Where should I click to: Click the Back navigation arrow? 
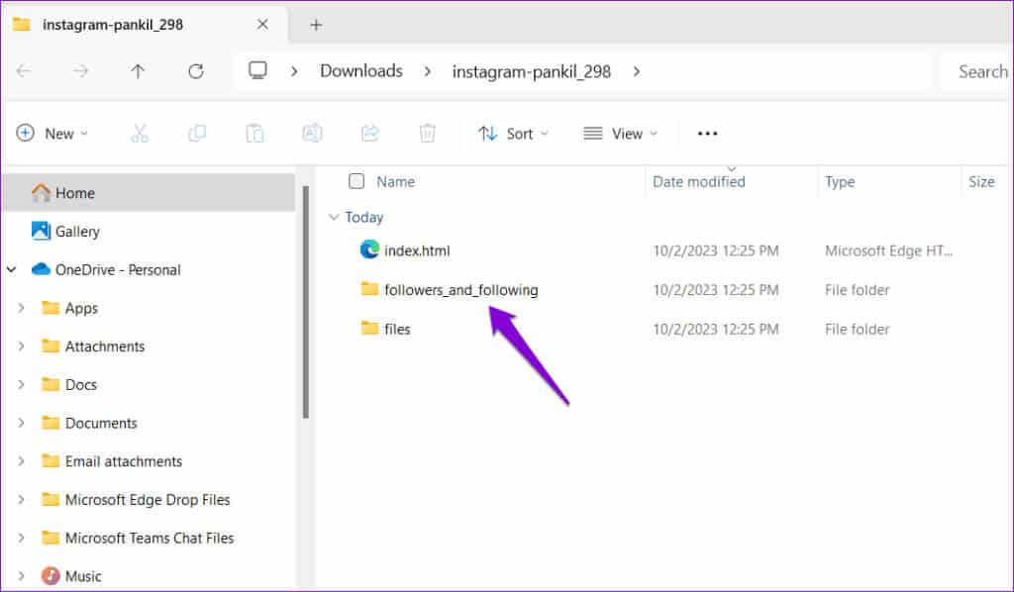click(x=24, y=71)
